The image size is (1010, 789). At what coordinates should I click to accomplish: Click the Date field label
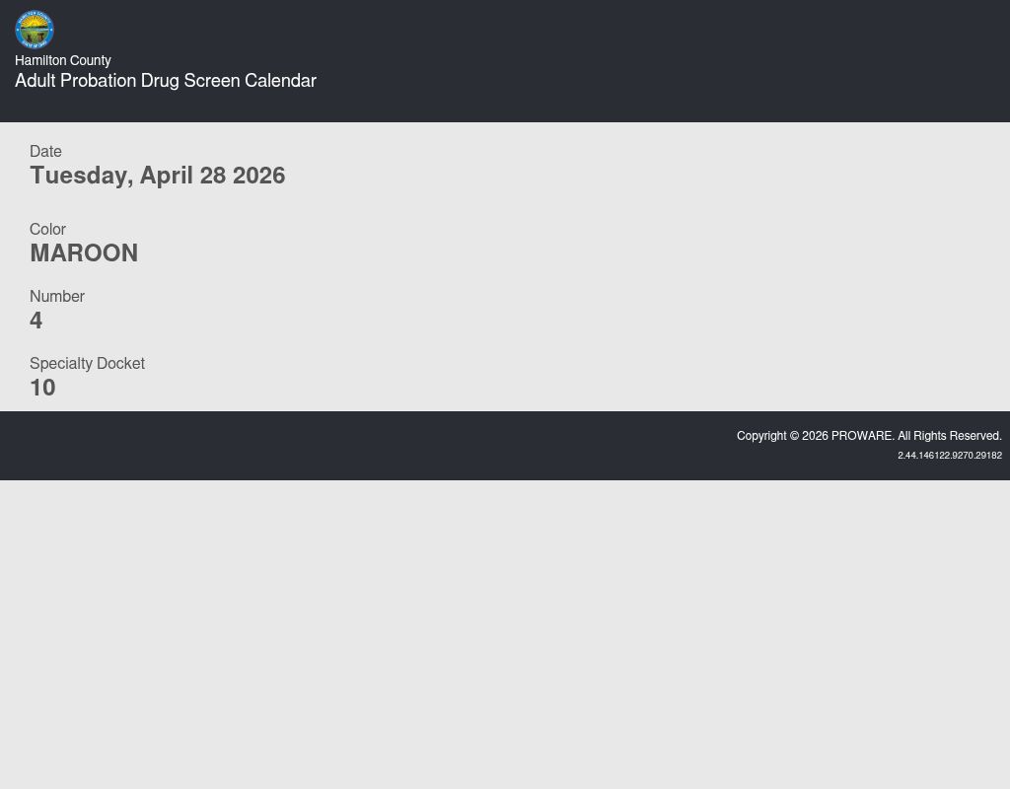coord(45,151)
